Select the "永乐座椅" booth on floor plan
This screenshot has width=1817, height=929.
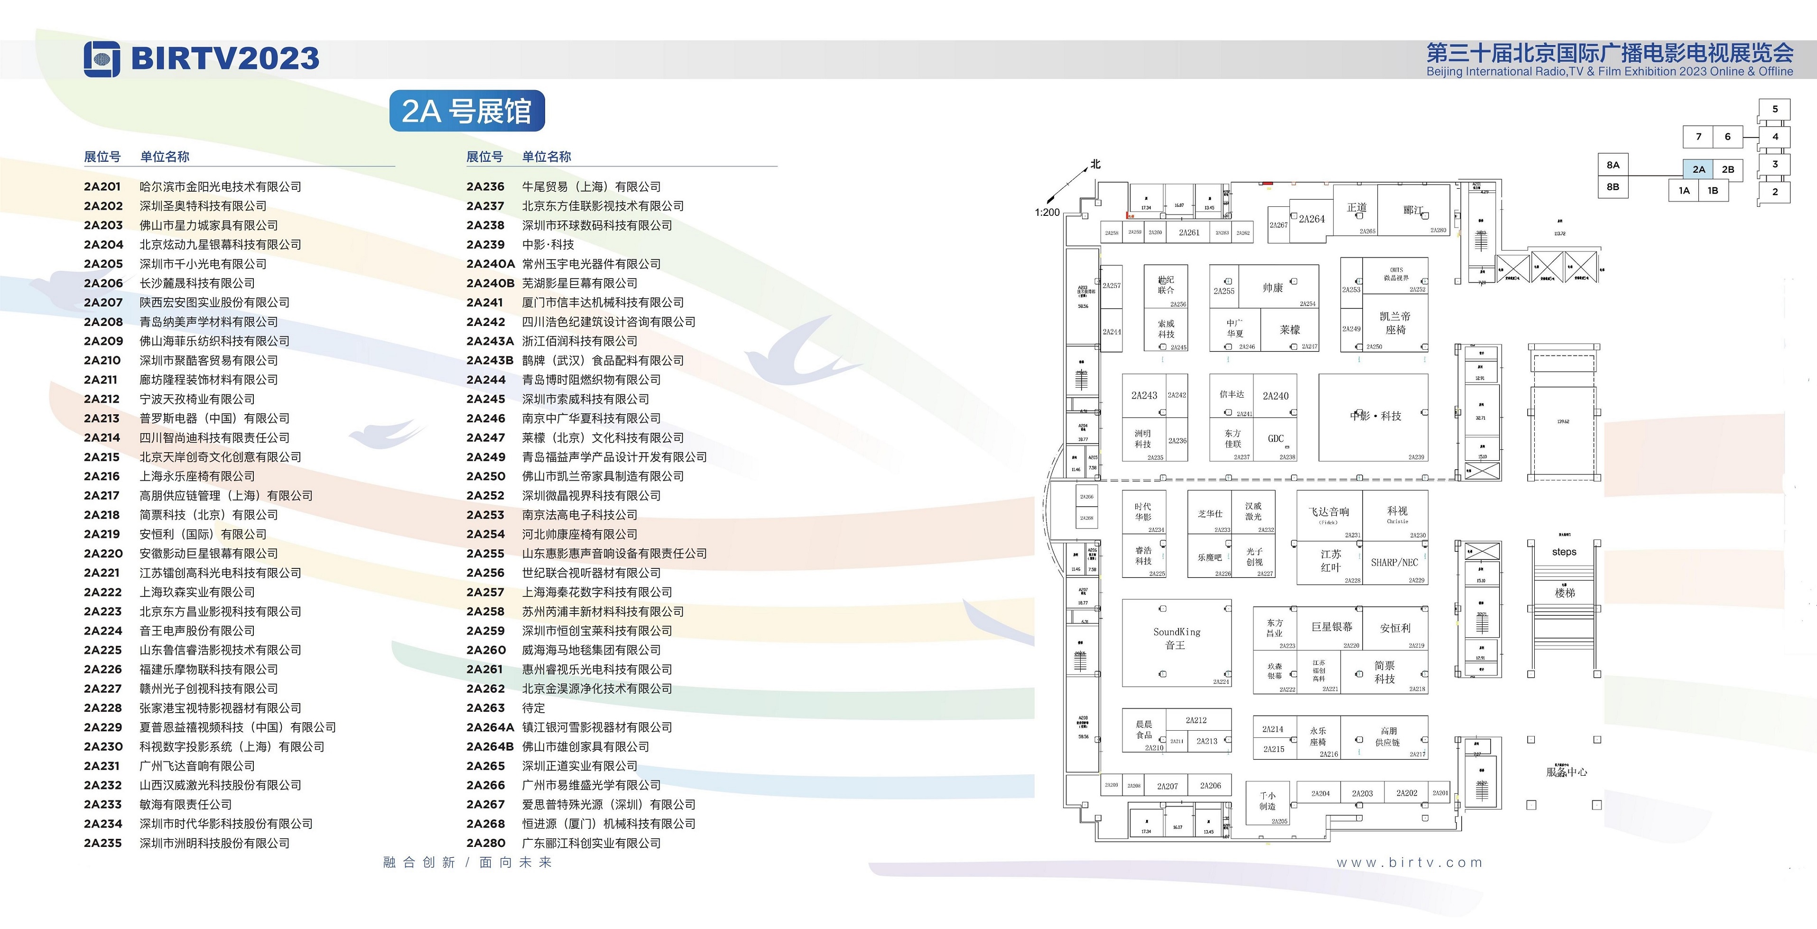[x=1318, y=738]
